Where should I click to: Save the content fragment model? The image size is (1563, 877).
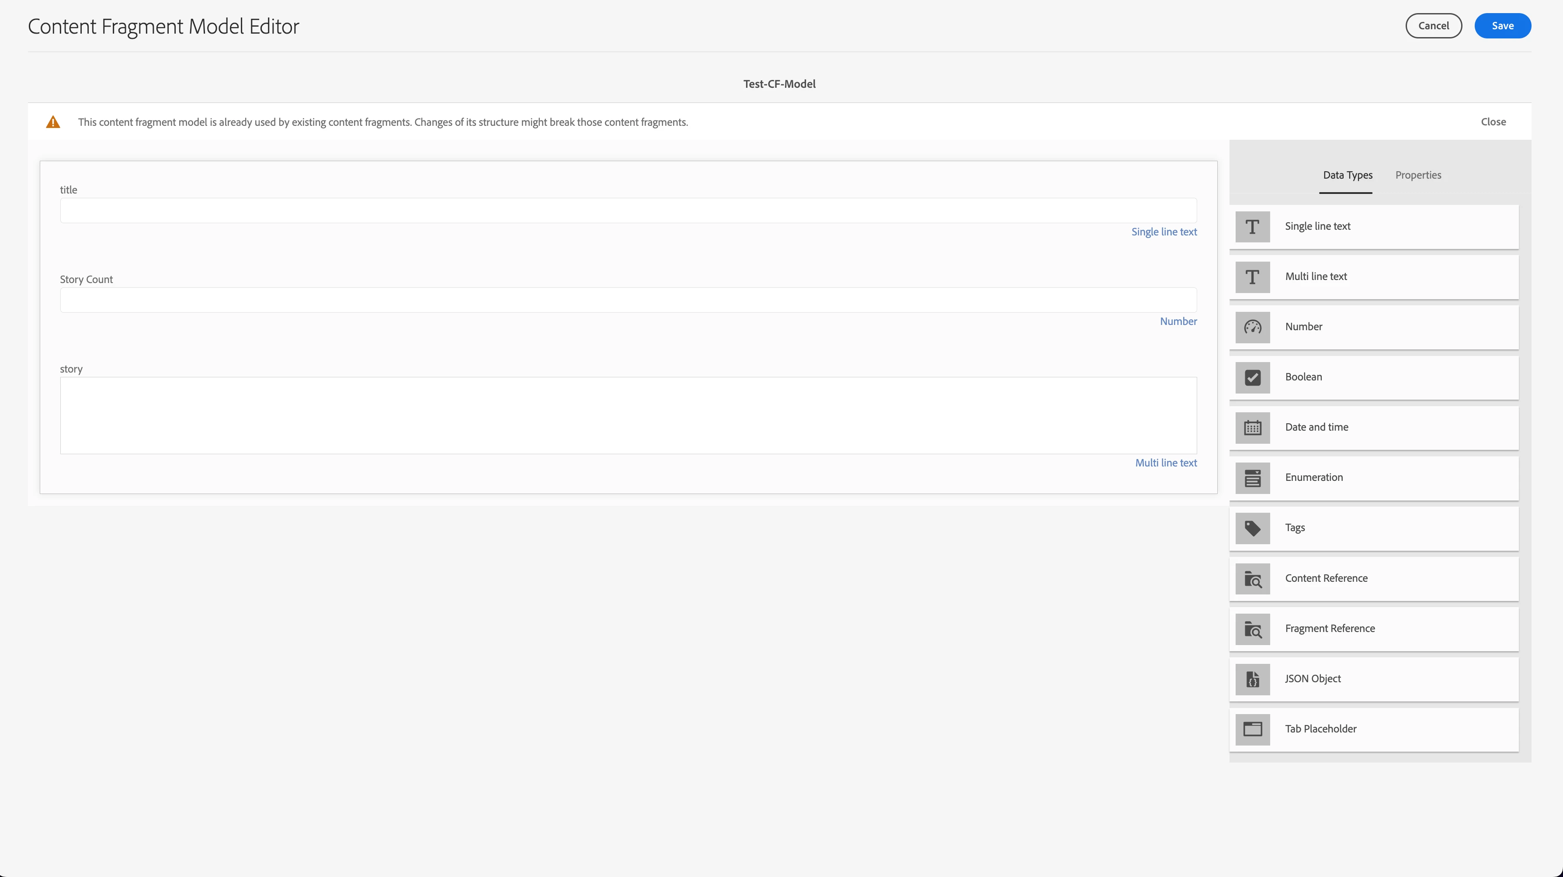[x=1502, y=26]
